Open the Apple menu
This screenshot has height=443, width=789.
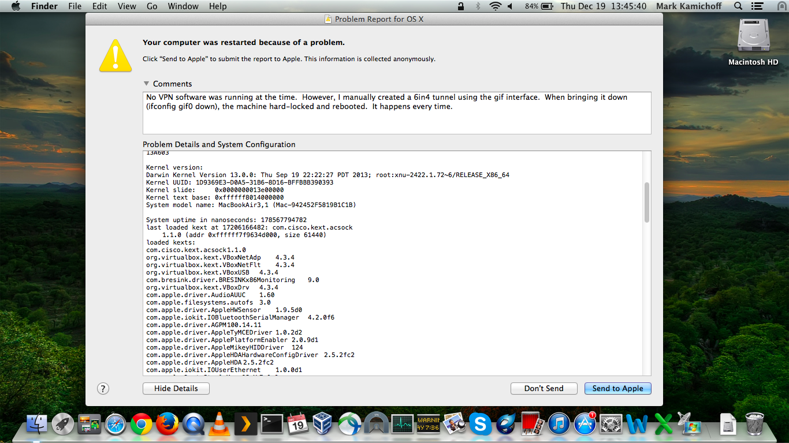(x=15, y=6)
